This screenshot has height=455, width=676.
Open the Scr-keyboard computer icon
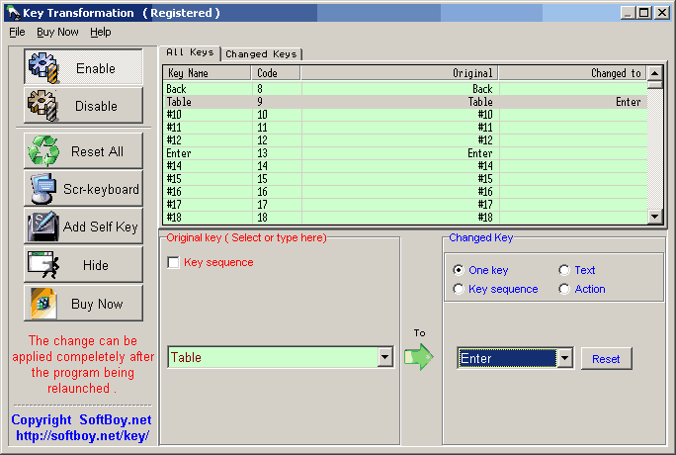pos(43,189)
